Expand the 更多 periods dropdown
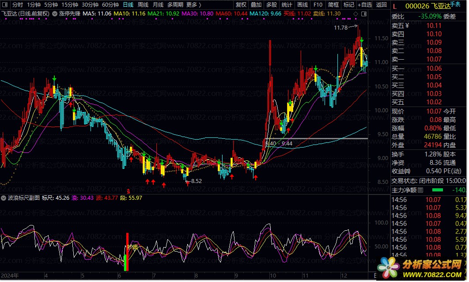Screen dimensions: 469x282 (193, 4)
